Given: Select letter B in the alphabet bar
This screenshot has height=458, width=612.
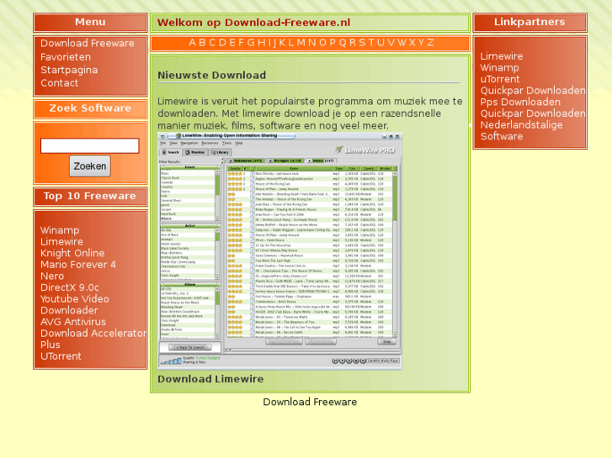Looking at the screenshot, I should tap(202, 43).
